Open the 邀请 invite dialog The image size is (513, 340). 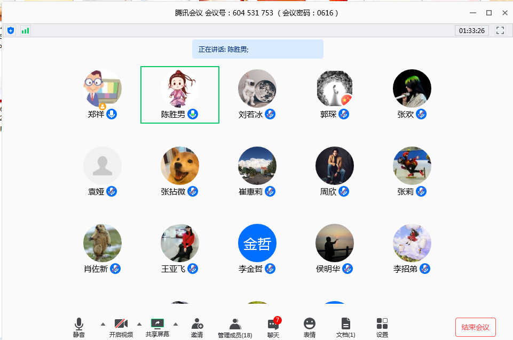(x=197, y=328)
